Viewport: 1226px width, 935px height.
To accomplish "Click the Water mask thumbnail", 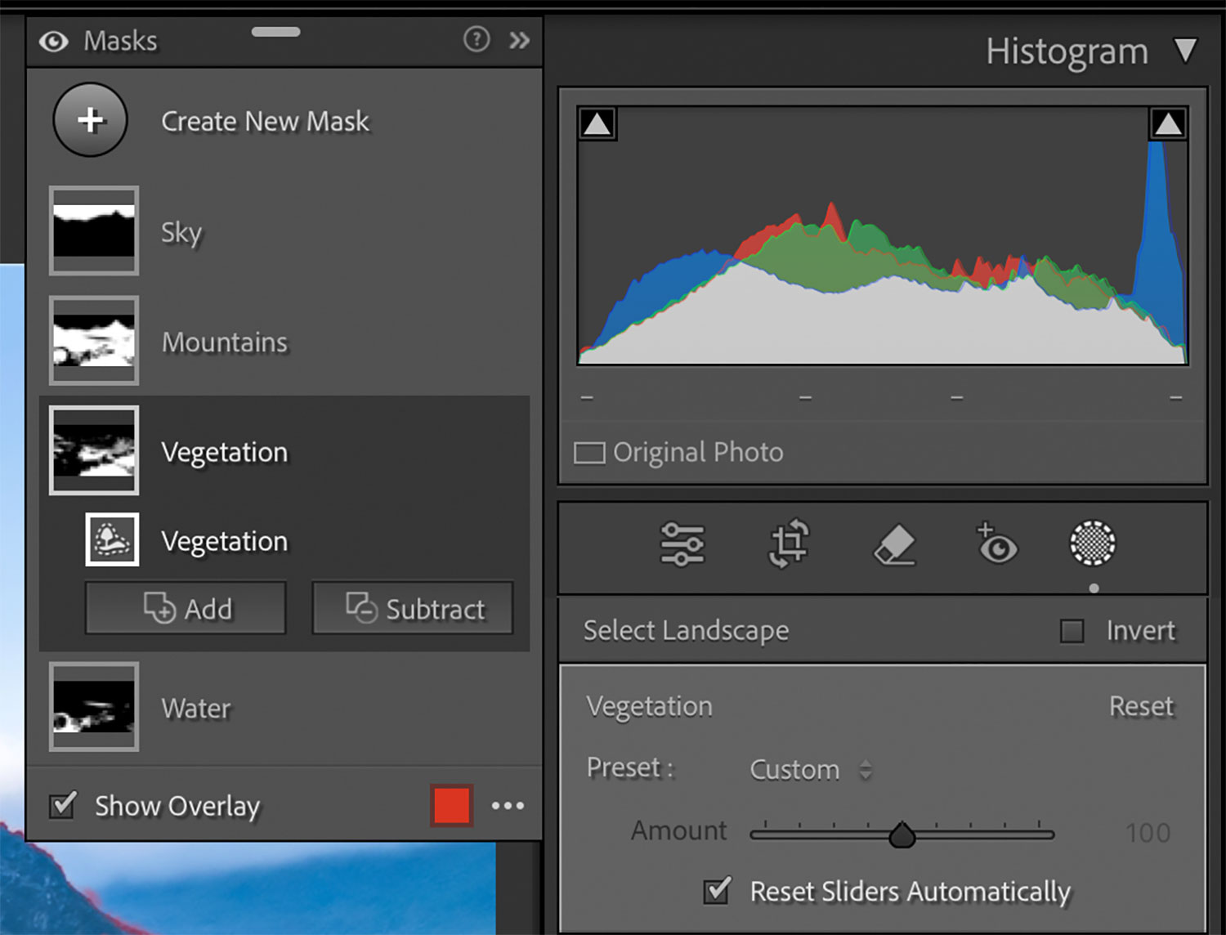I will coord(94,708).
